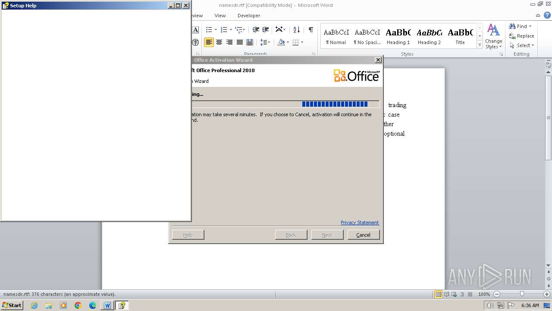Click Cancel in Activation Wizard
Screen dimensions: 552x311
pos(363,235)
